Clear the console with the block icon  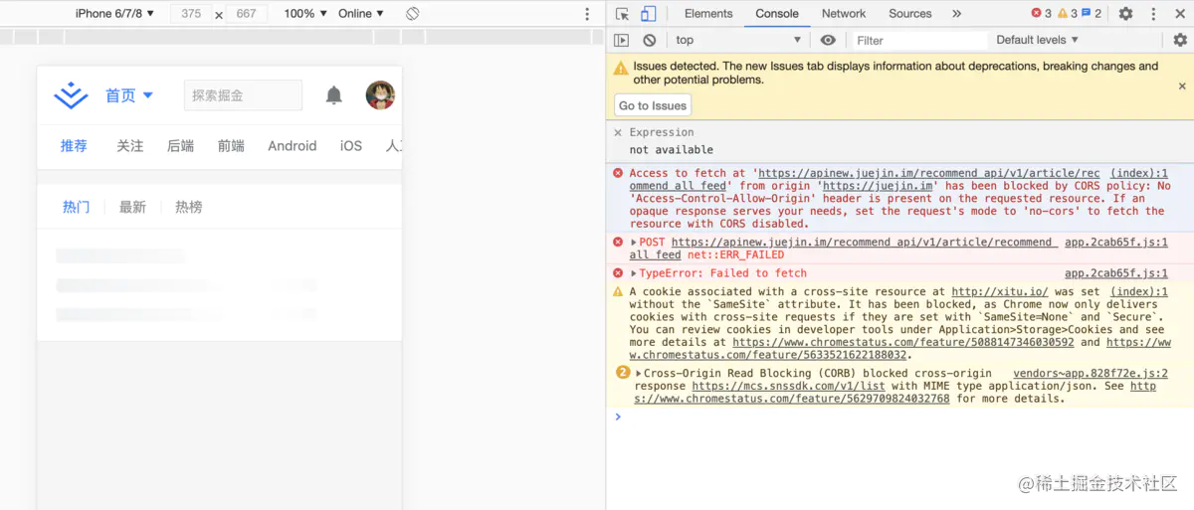click(649, 40)
